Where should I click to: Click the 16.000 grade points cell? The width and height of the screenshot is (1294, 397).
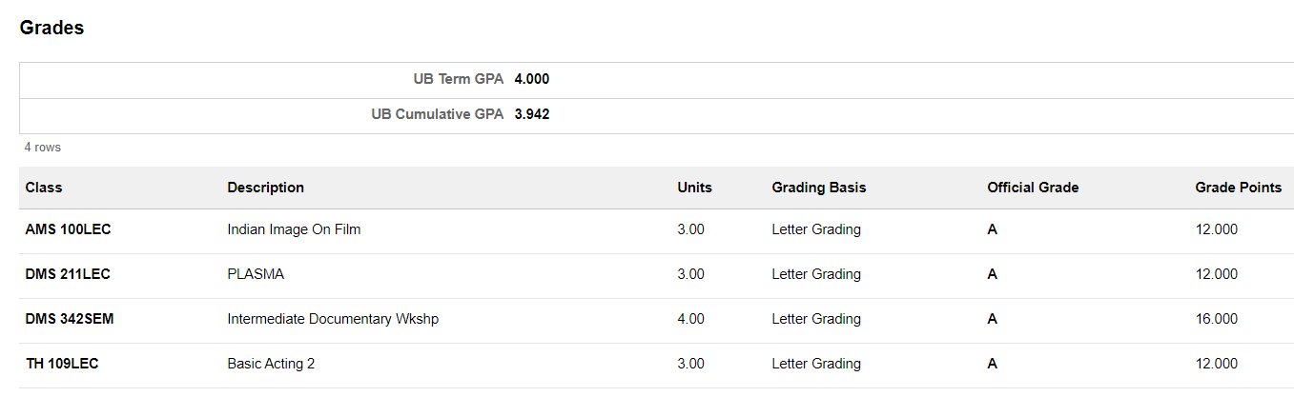tap(1216, 319)
